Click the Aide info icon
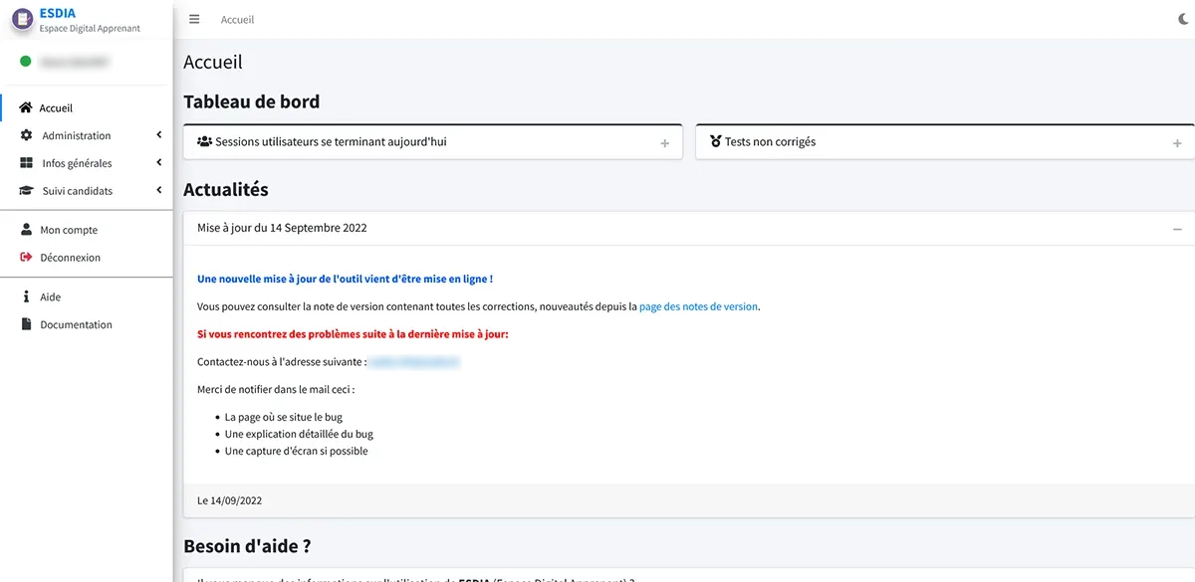The image size is (1195, 582). 26,296
